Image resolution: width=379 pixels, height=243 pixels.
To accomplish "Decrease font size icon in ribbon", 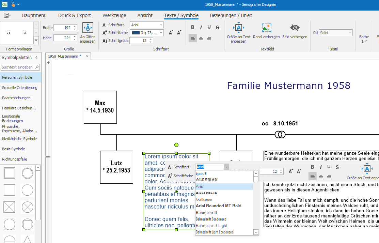I will 179,33.
